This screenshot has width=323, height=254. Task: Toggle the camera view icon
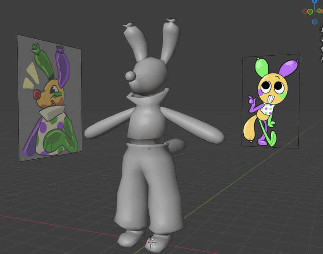pos(322,49)
